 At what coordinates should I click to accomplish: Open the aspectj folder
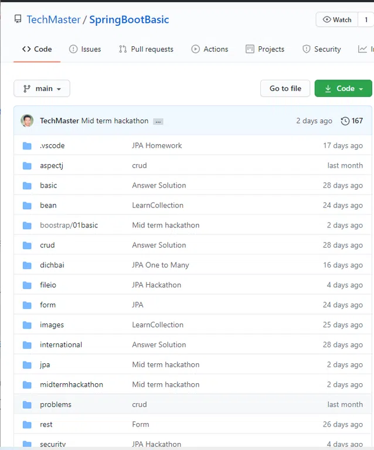pos(52,166)
